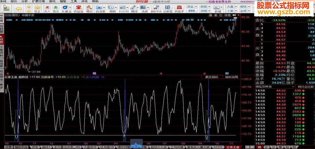Open the 智能 menu
315x149 pixels.
tap(63, 1)
